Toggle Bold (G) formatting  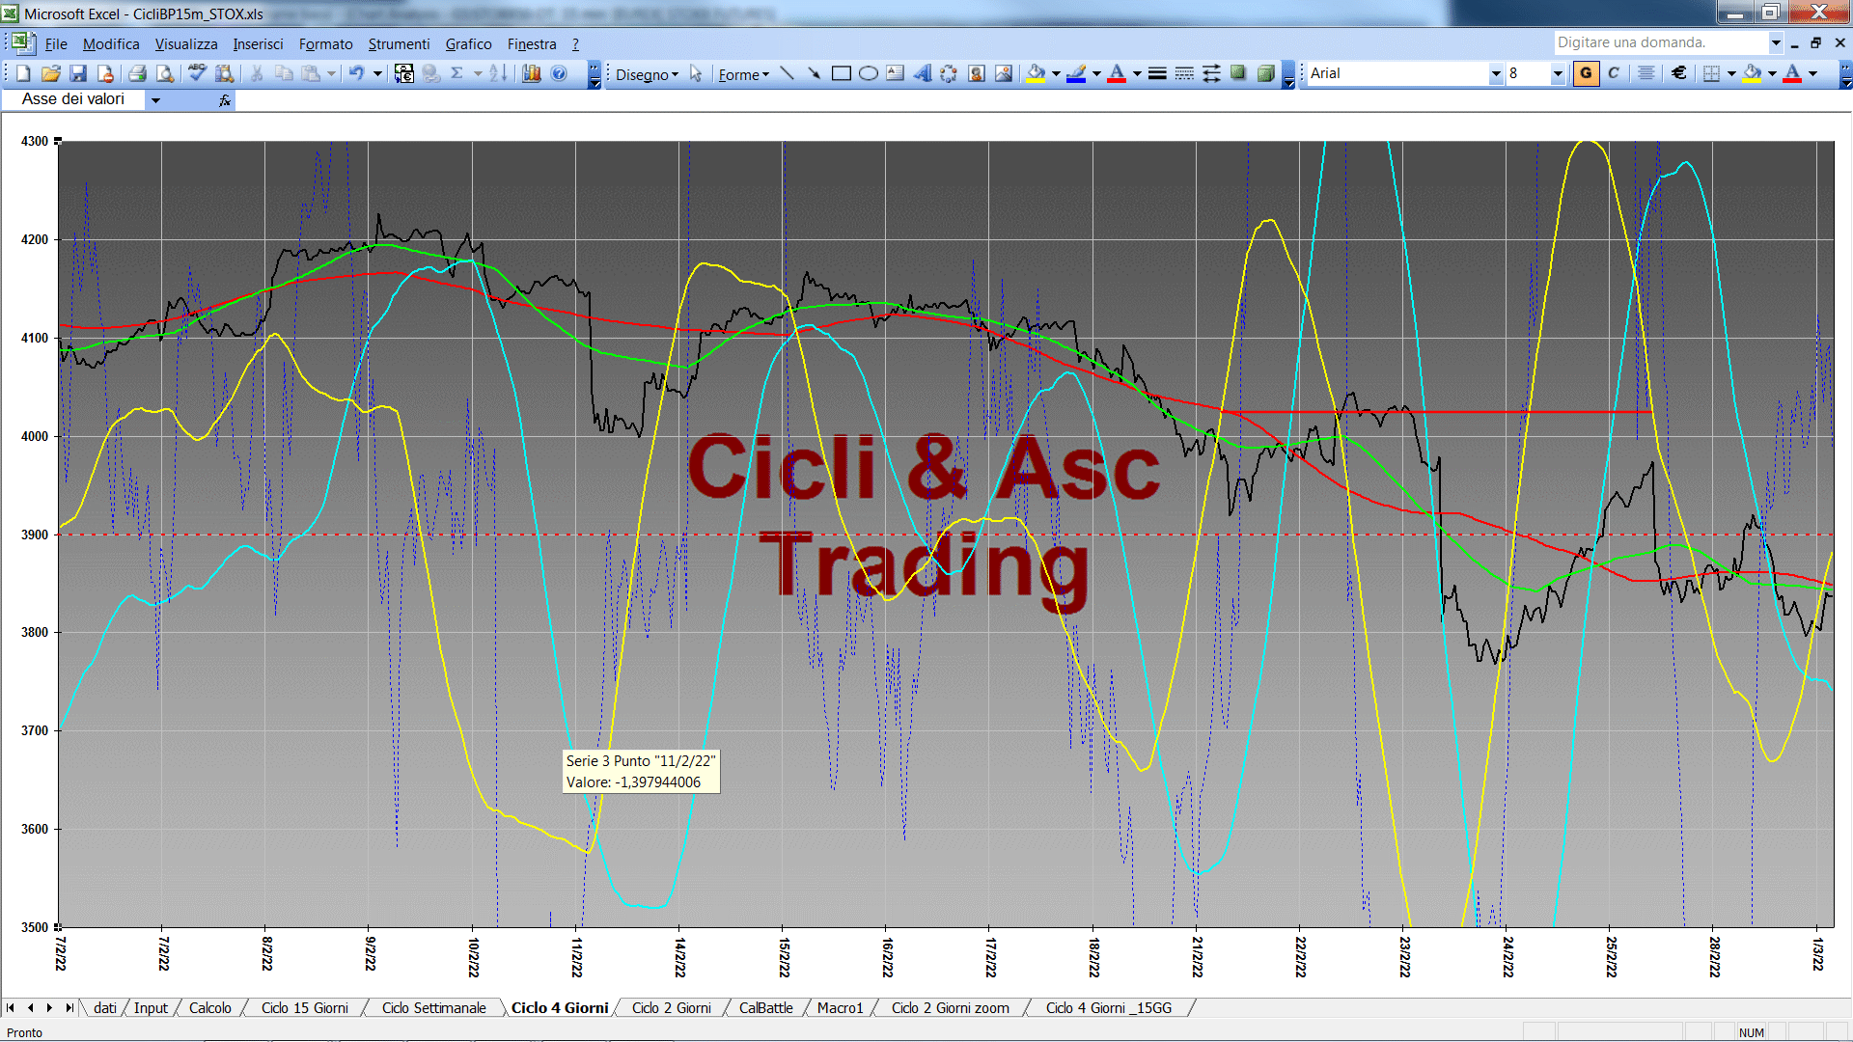pyautogui.click(x=1586, y=73)
